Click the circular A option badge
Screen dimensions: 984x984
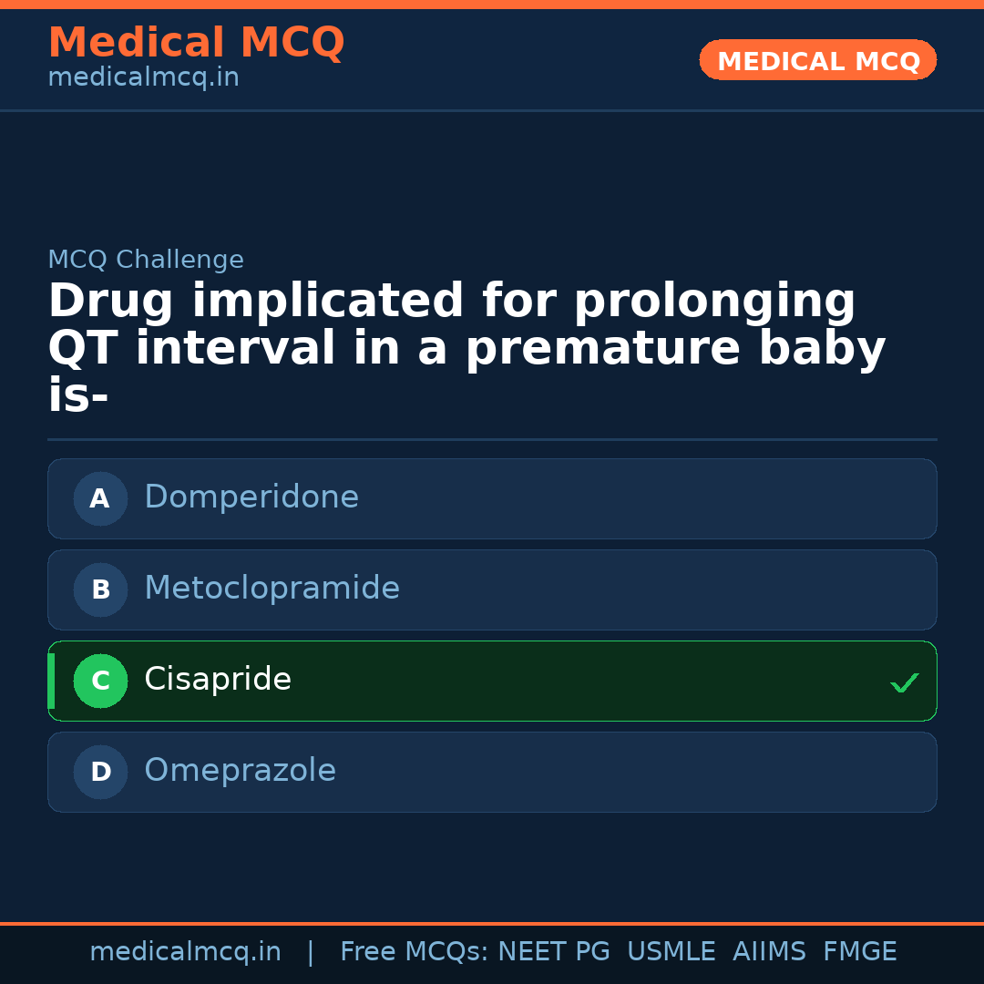point(100,498)
